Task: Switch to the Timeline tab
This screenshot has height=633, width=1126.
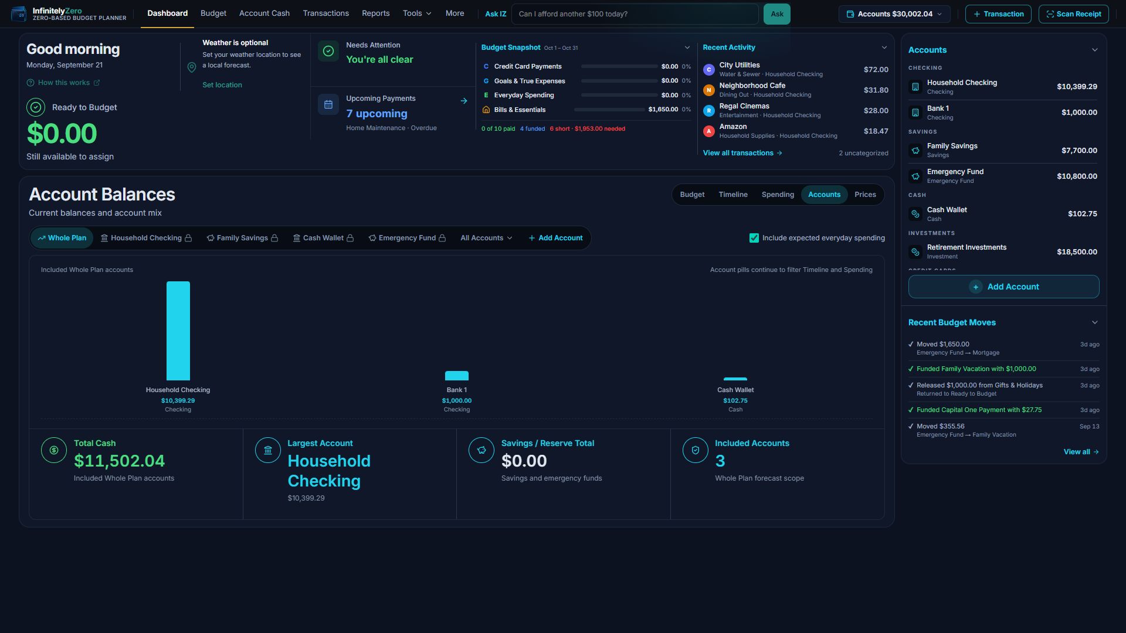Action: [x=733, y=195]
